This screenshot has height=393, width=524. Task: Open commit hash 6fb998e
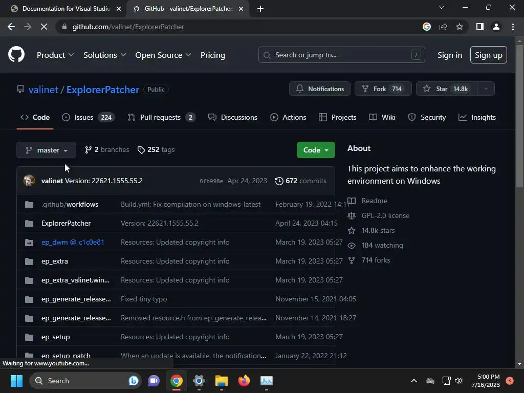(211, 181)
